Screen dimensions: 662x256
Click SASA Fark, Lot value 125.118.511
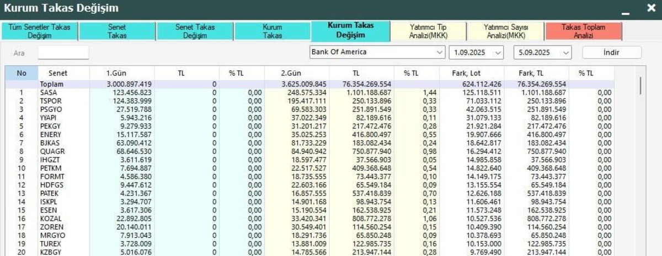482,92
